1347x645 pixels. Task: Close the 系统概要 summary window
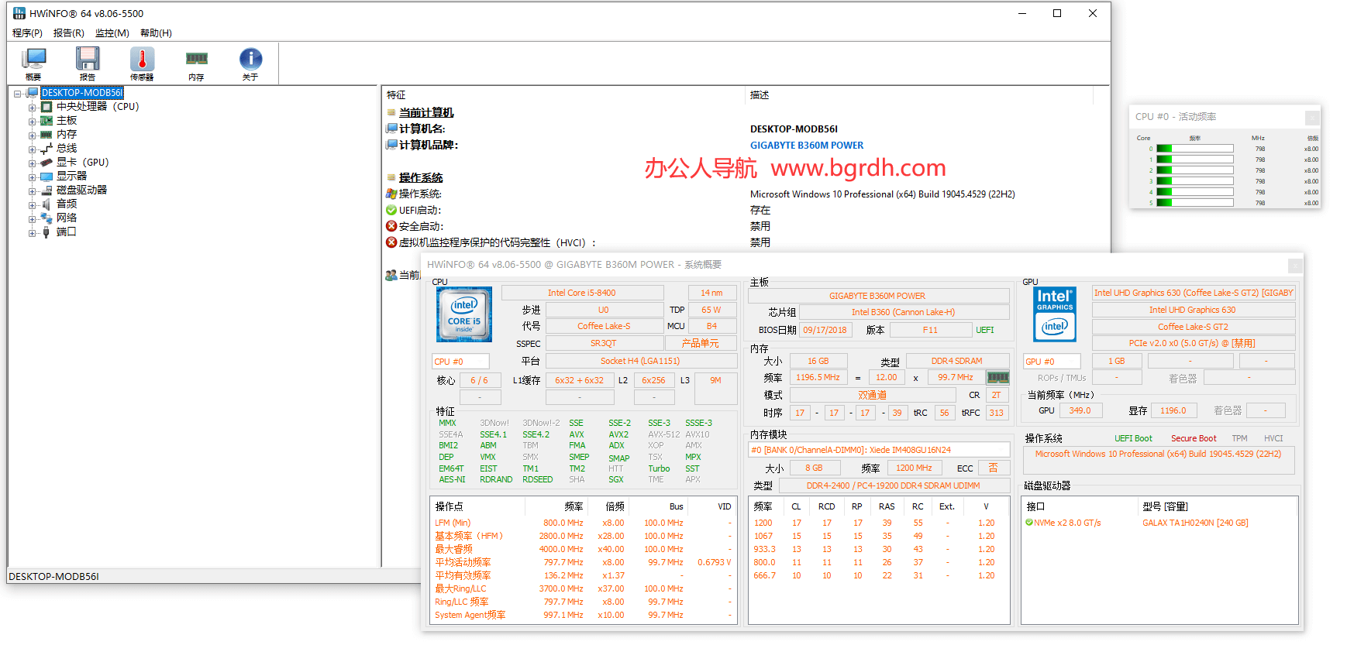(x=1294, y=266)
